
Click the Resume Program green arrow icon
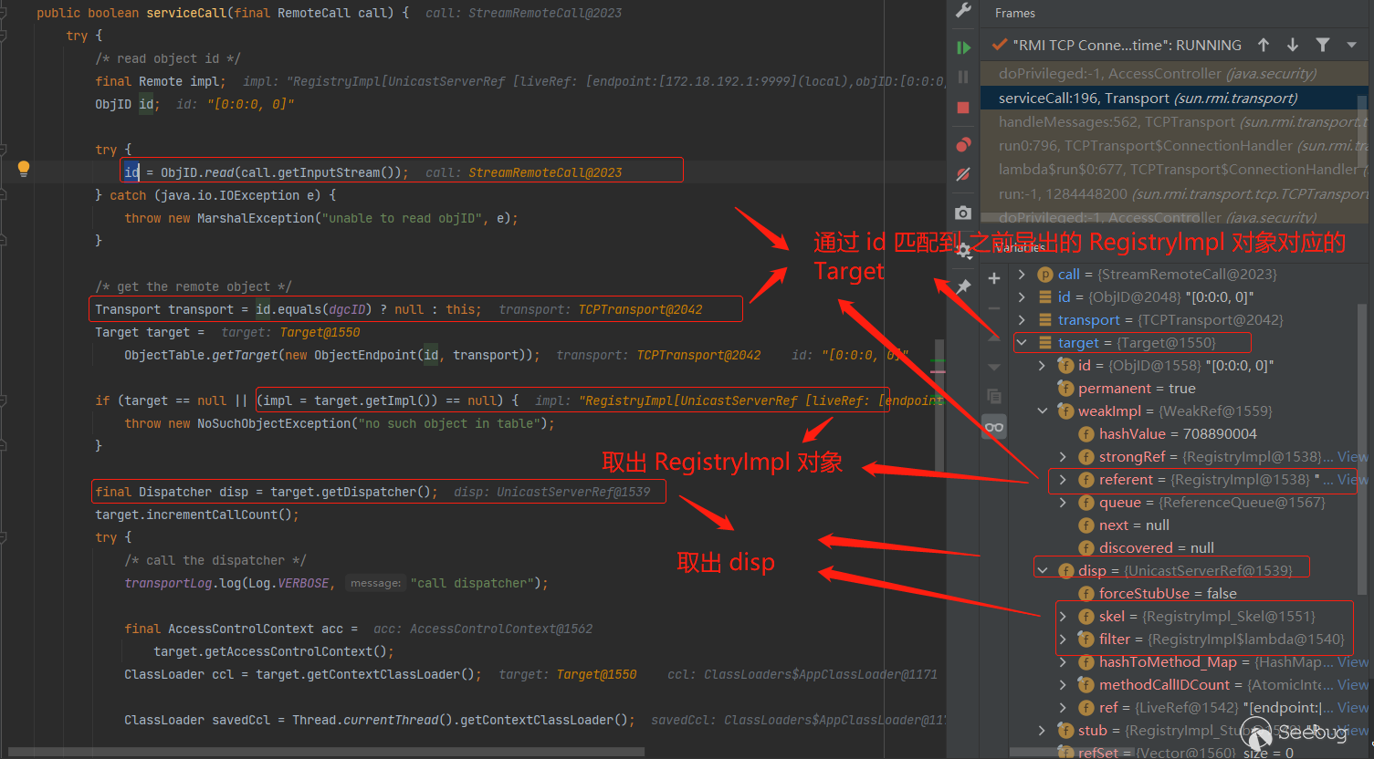(963, 47)
